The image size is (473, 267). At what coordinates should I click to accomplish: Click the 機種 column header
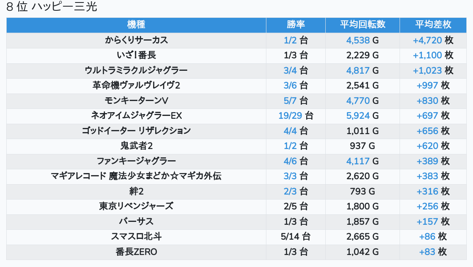click(136, 25)
